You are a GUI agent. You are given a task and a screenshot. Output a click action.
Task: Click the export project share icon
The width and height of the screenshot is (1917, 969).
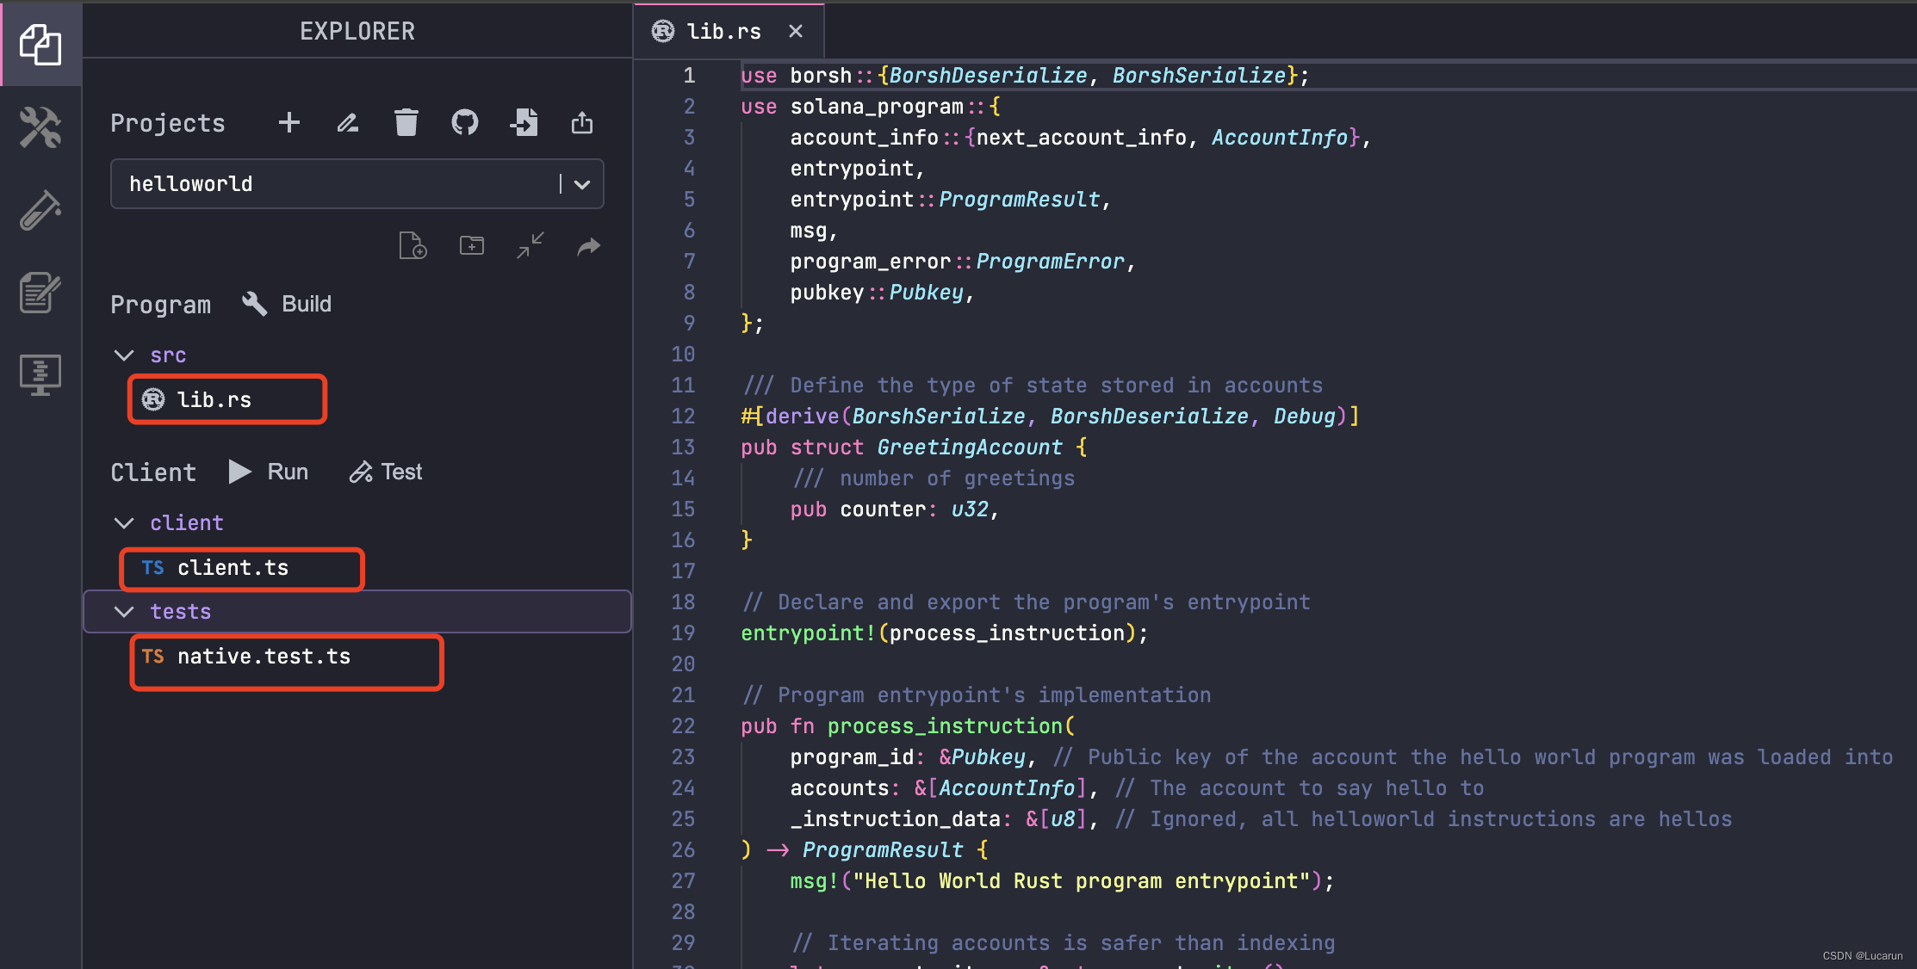(x=582, y=123)
